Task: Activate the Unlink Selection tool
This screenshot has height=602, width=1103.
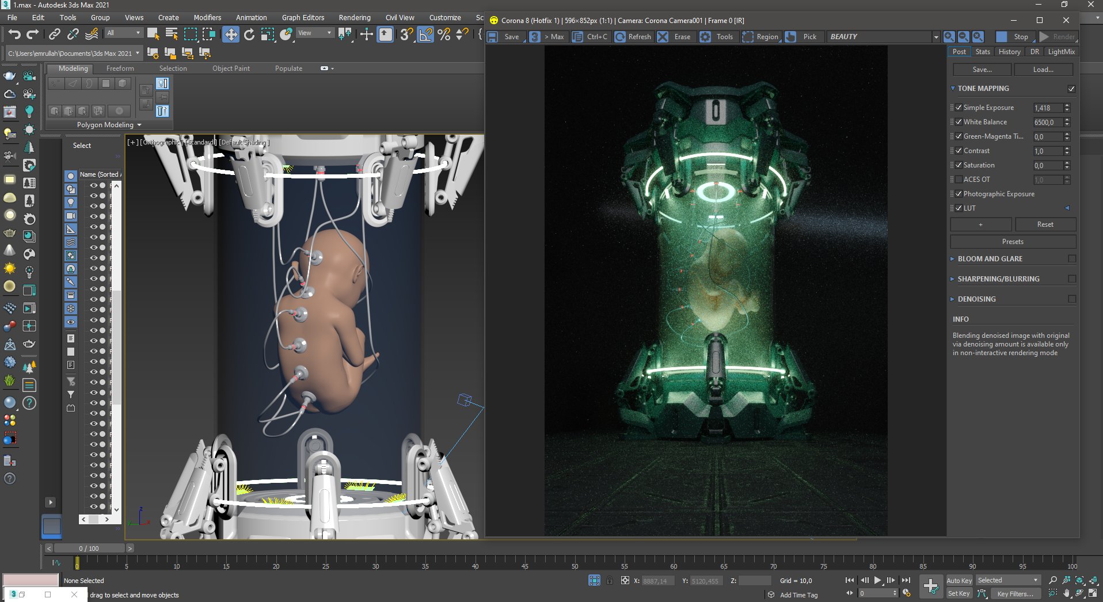Action: pos(73,35)
